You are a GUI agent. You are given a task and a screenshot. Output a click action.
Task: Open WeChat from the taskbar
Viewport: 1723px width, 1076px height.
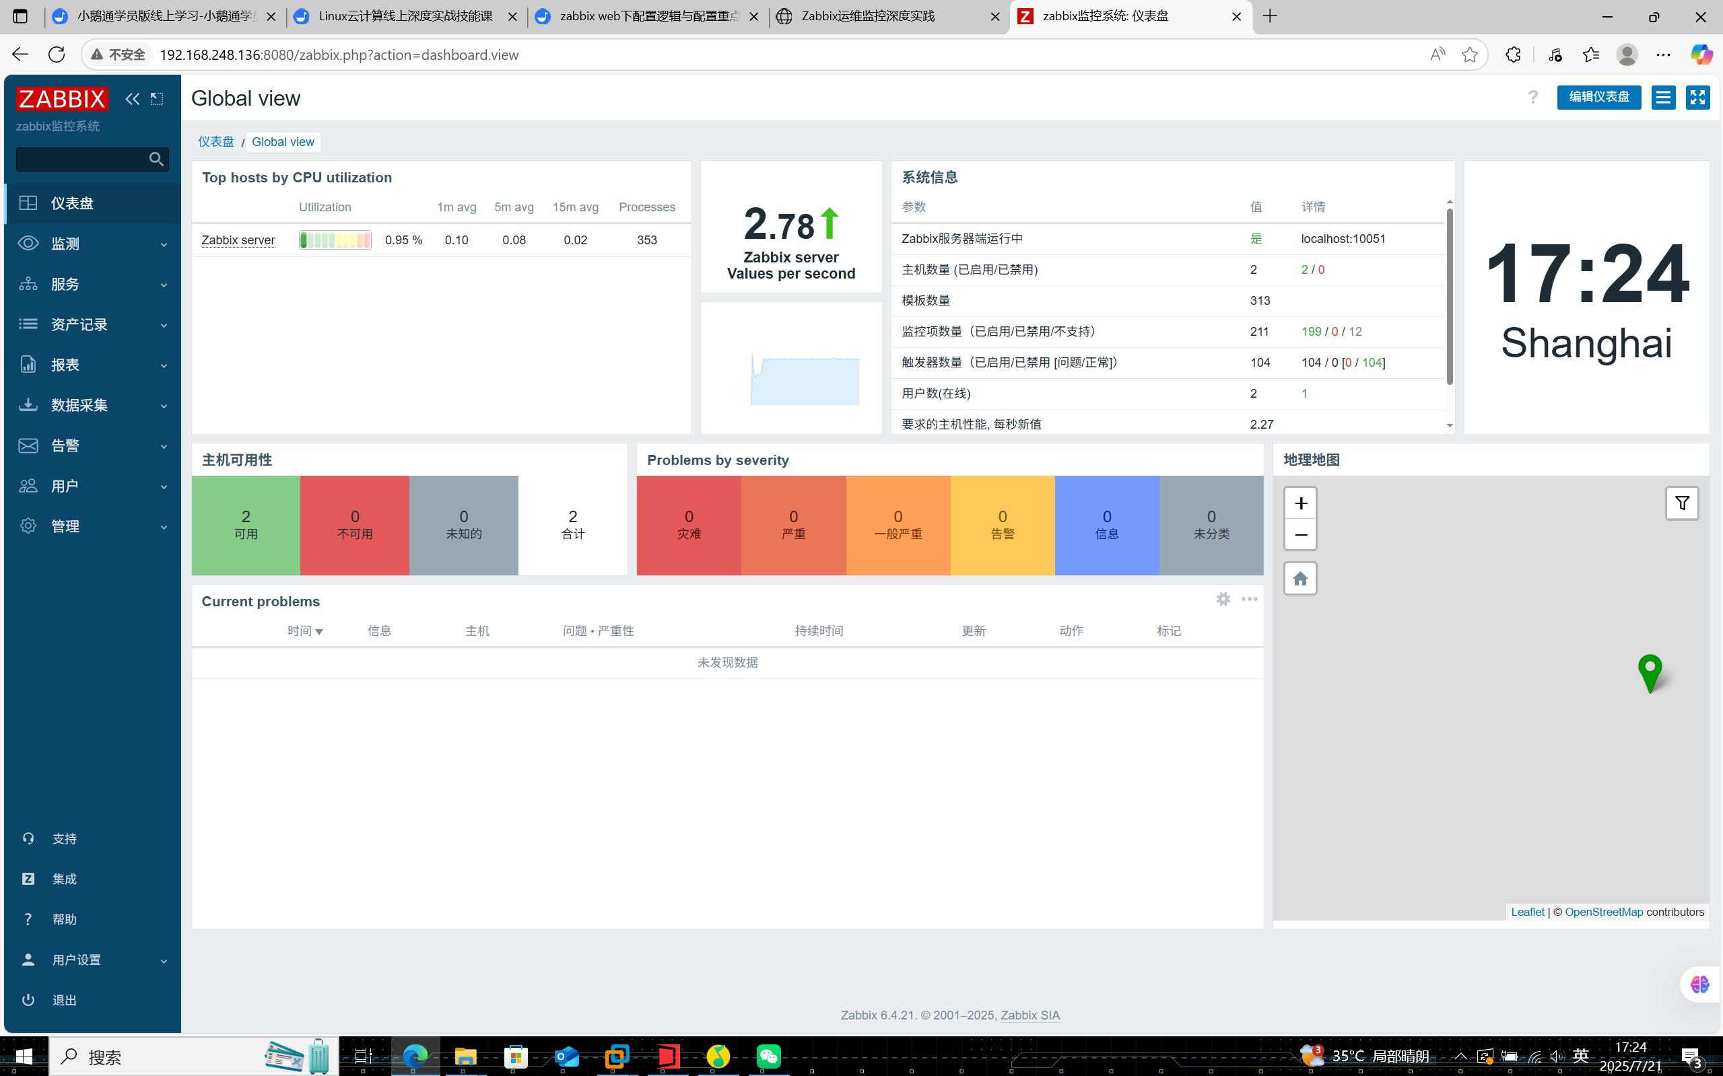click(x=769, y=1056)
